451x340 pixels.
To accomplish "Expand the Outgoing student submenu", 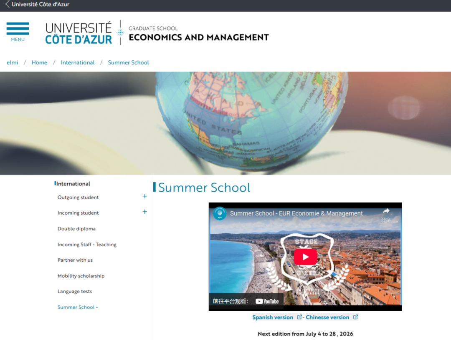I will tap(144, 196).
